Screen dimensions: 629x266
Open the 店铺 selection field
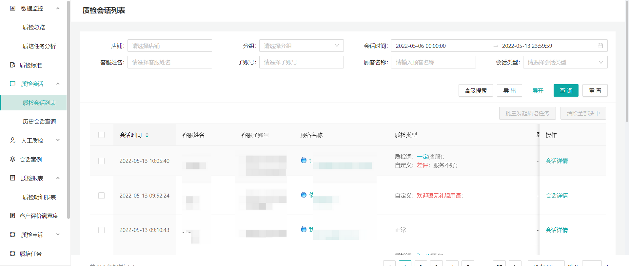[169, 46]
